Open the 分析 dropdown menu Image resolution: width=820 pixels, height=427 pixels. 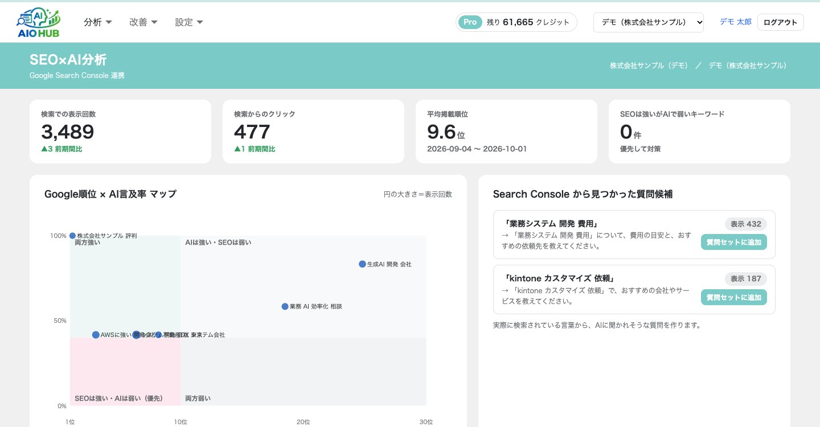point(98,22)
